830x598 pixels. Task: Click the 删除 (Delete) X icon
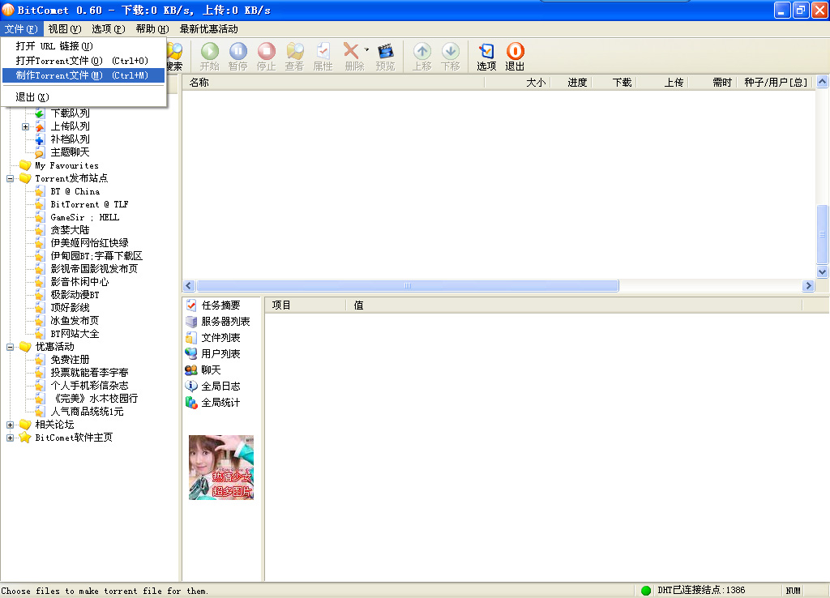pos(351,51)
